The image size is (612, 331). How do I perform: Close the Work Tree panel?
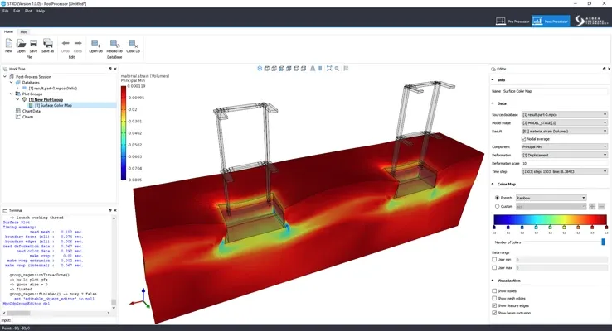point(115,69)
